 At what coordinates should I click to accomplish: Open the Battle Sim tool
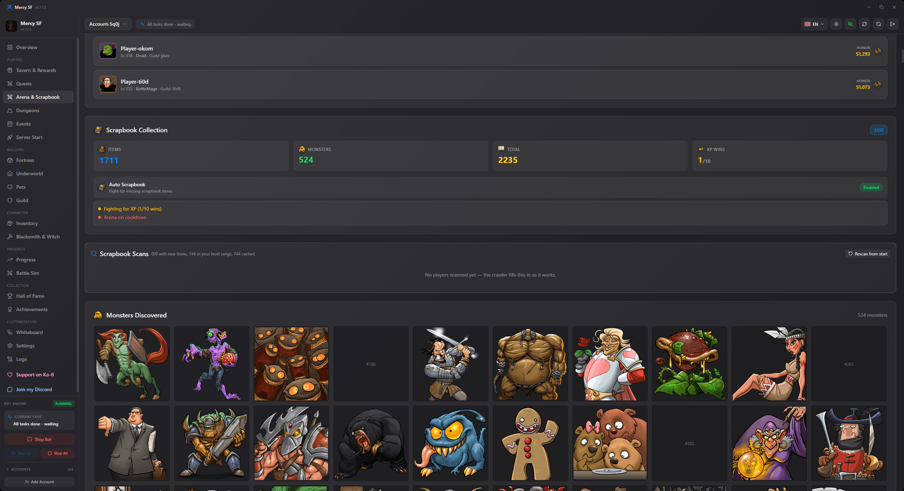click(38, 273)
